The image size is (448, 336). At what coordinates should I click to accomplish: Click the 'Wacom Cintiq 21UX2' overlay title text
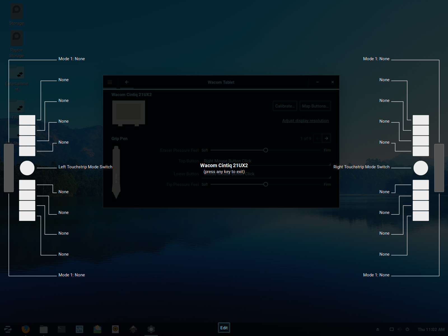pos(224,165)
